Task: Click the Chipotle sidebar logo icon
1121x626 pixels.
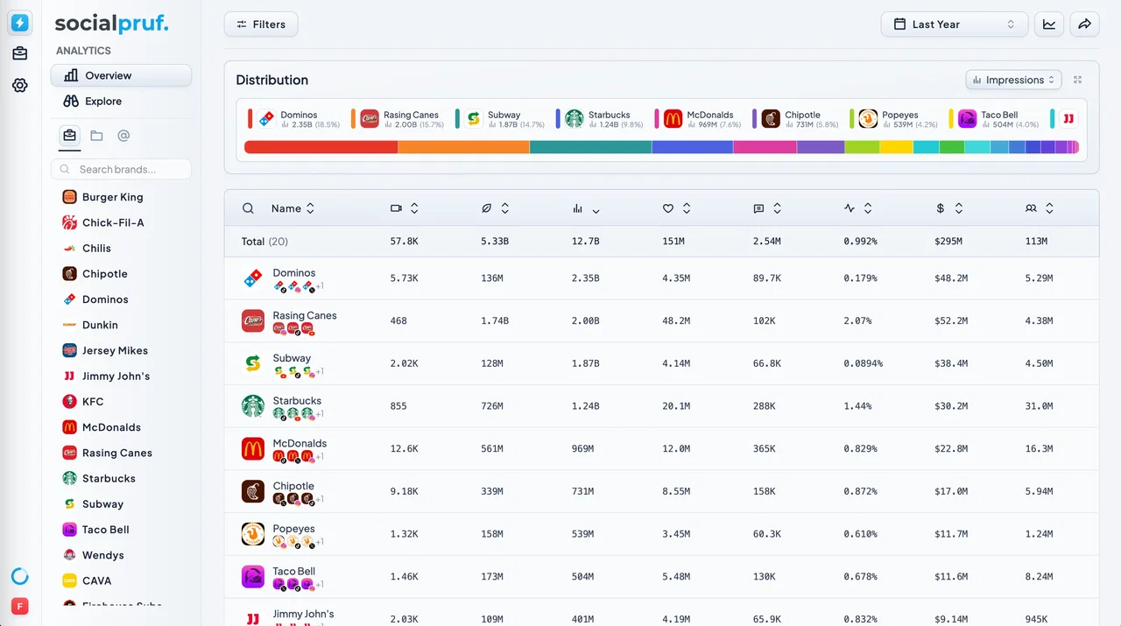Action: 69,274
